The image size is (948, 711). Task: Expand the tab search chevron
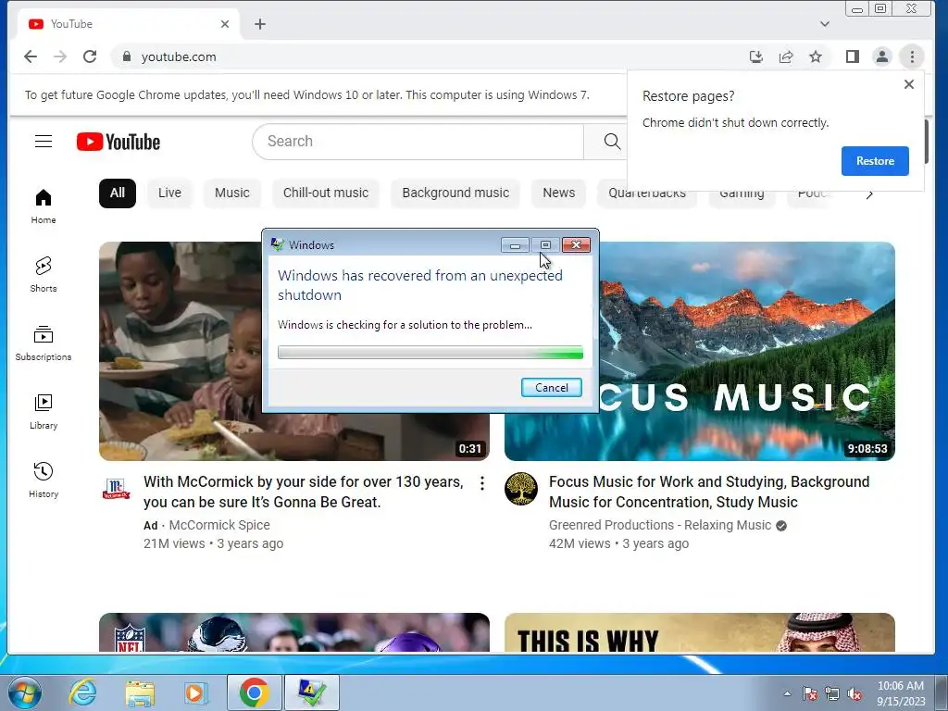tap(825, 24)
